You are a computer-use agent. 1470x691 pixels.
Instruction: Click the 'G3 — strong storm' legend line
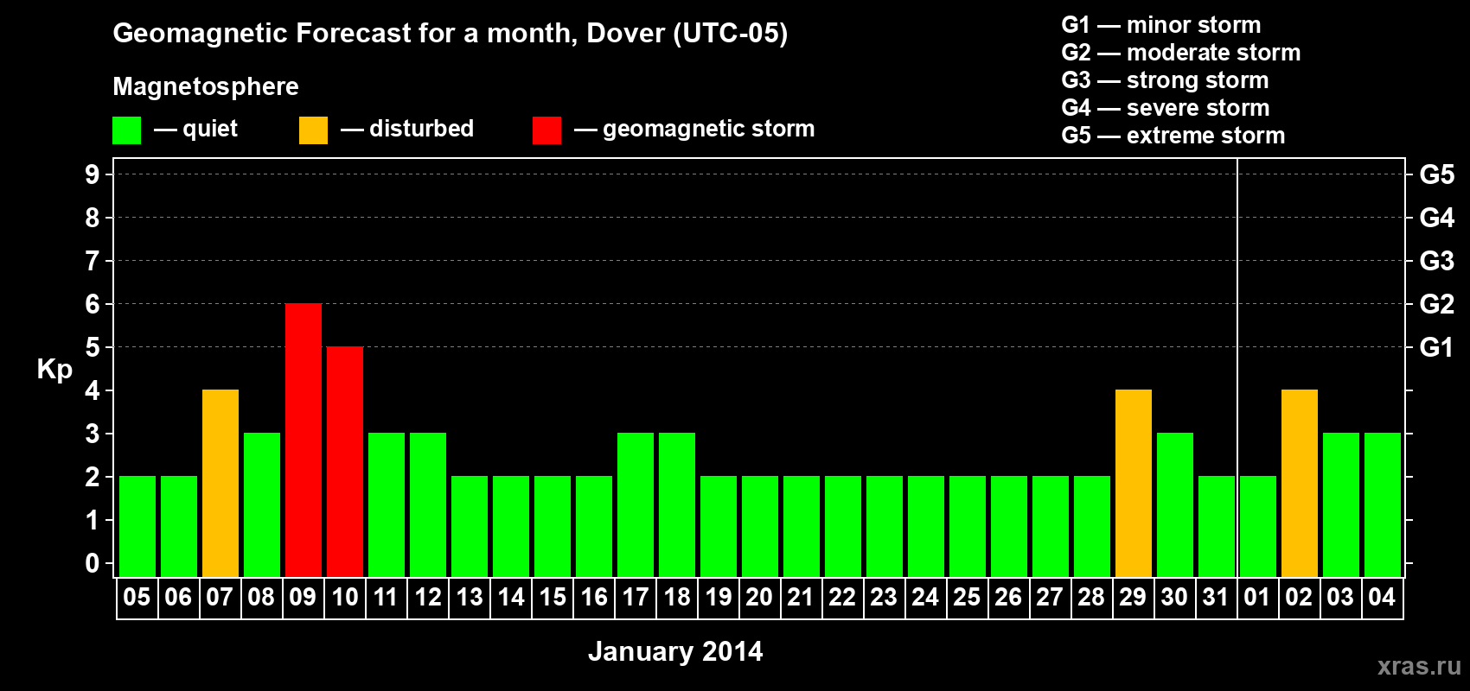[1166, 80]
